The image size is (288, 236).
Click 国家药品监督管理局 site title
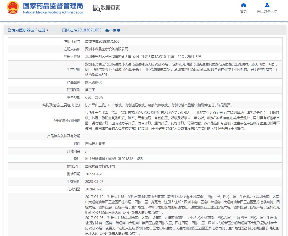point(53,6)
